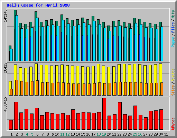Click day label 31 on x-axis
The width and height of the screenshot is (177, 138).
tap(166, 134)
